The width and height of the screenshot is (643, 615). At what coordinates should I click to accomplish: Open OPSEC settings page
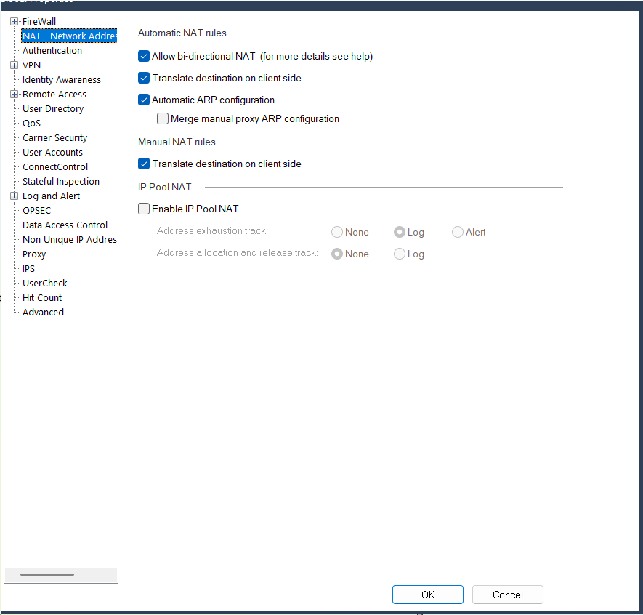point(36,211)
